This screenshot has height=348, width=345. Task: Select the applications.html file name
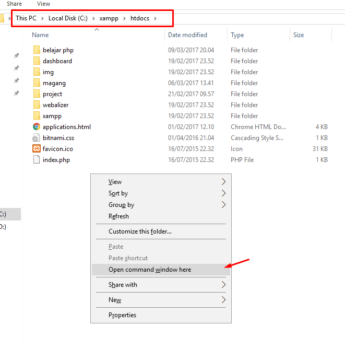tap(67, 127)
